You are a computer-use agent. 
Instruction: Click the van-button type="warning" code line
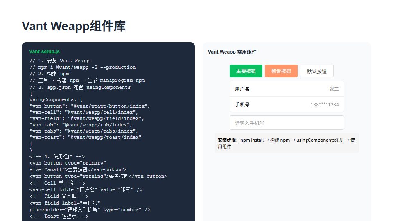(x=98, y=176)
